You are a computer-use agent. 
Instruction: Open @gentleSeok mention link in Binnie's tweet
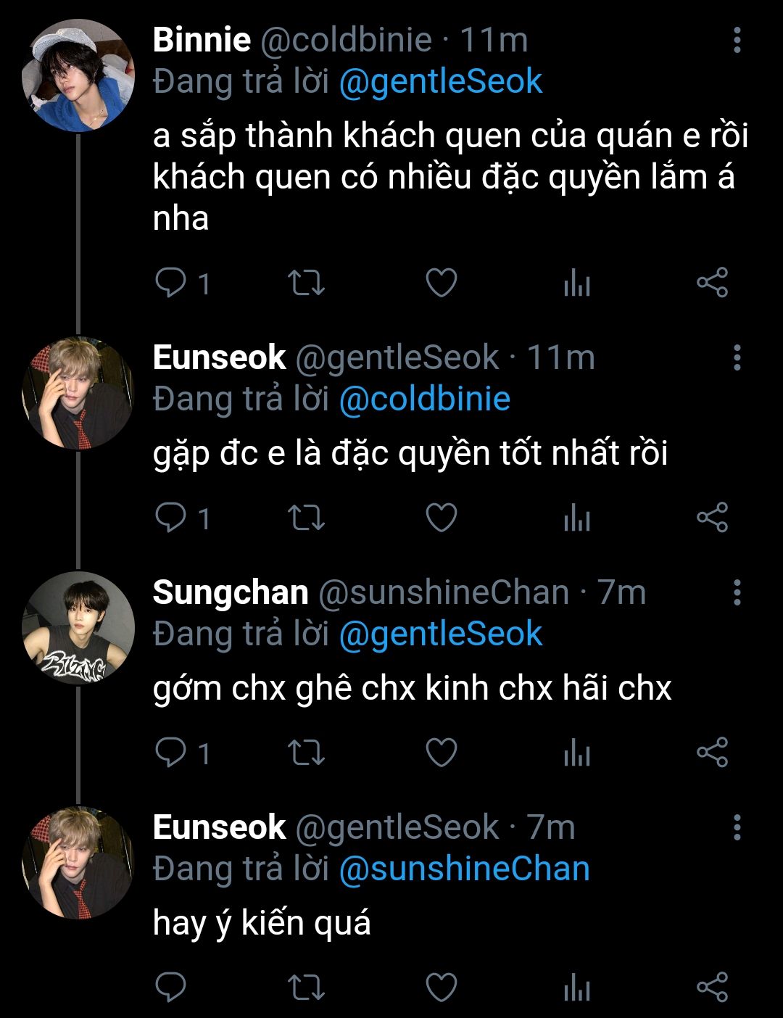coord(441,81)
